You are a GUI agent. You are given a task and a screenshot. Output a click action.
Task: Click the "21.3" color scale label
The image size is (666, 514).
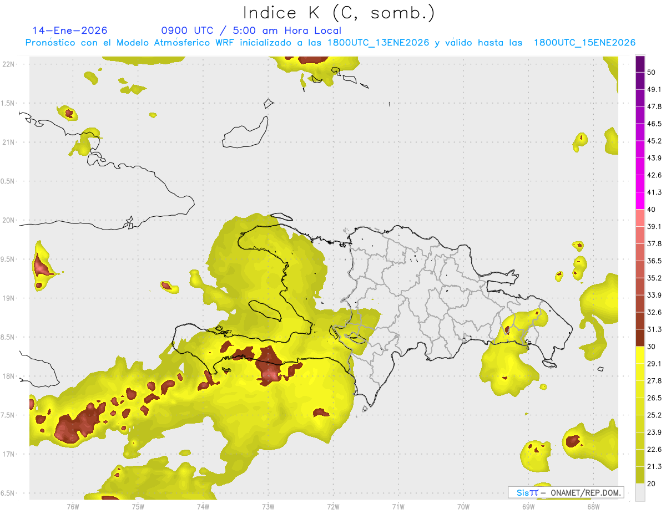pos(654,466)
